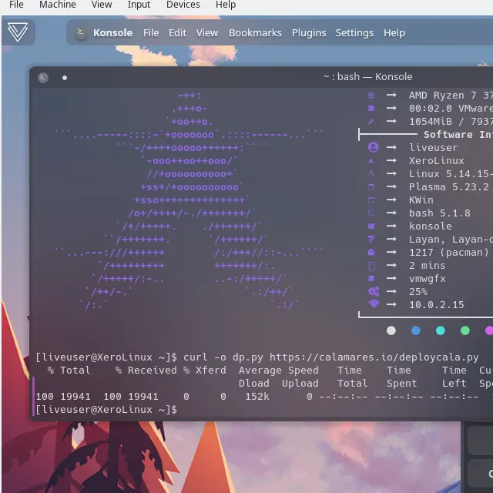Open the Konsole application menu
Viewport: 493px width, 493px height.
[x=113, y=32]
